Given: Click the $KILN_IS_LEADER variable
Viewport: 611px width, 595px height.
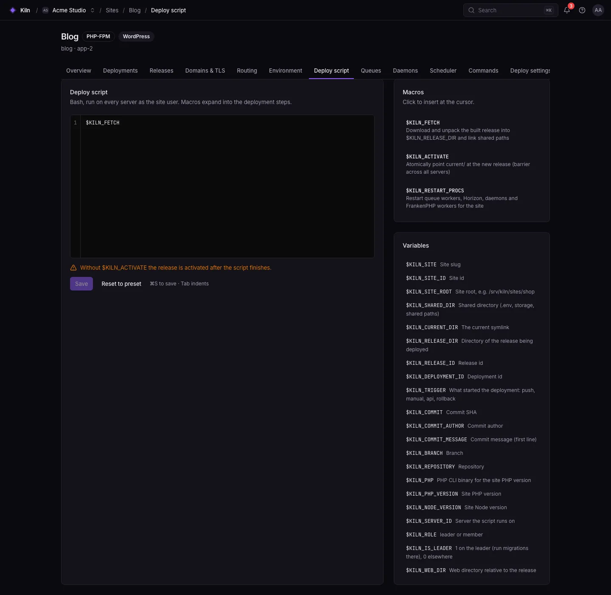Looking at the screenshot, I should [472, 553].
